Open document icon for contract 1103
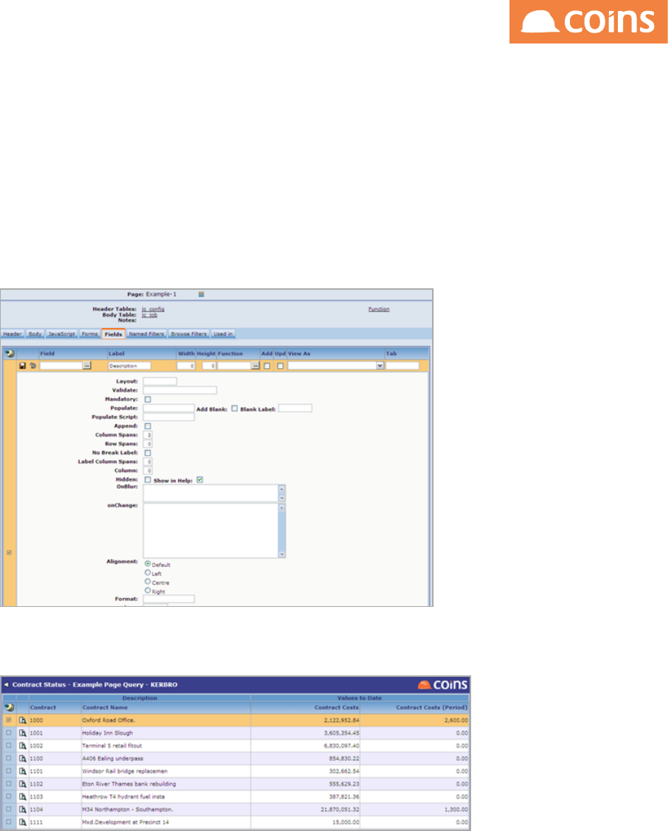The width and height of the screenshot is (668, 831). (x=23, y=796)
